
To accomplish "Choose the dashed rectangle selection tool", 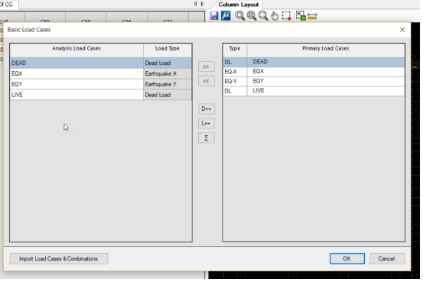I will [x=287, y=15].
